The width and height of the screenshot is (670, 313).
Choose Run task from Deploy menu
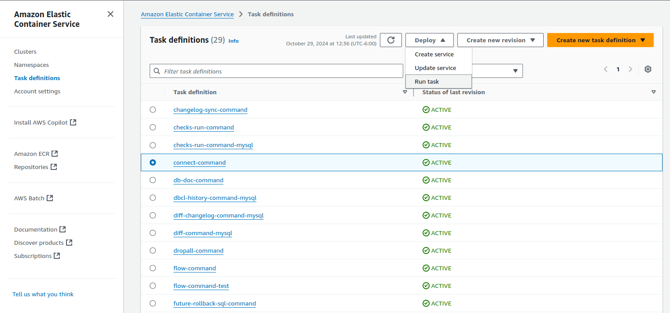click(x=427, y=81)
